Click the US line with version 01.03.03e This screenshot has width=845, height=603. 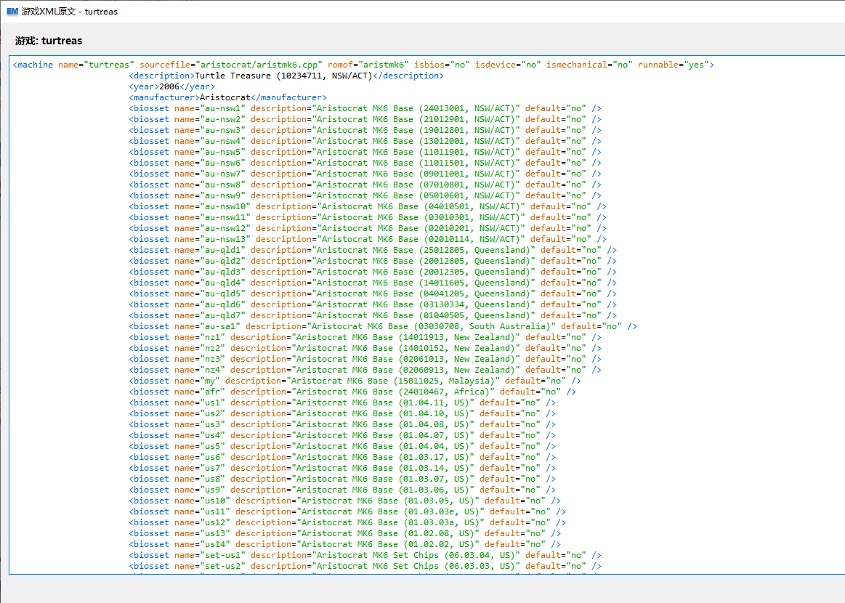[x=347, y=511]
